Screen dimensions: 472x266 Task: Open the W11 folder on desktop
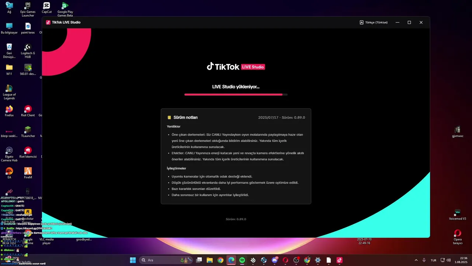(9, 70)
